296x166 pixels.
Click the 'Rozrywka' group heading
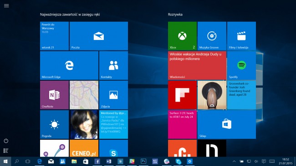[175, 15]
